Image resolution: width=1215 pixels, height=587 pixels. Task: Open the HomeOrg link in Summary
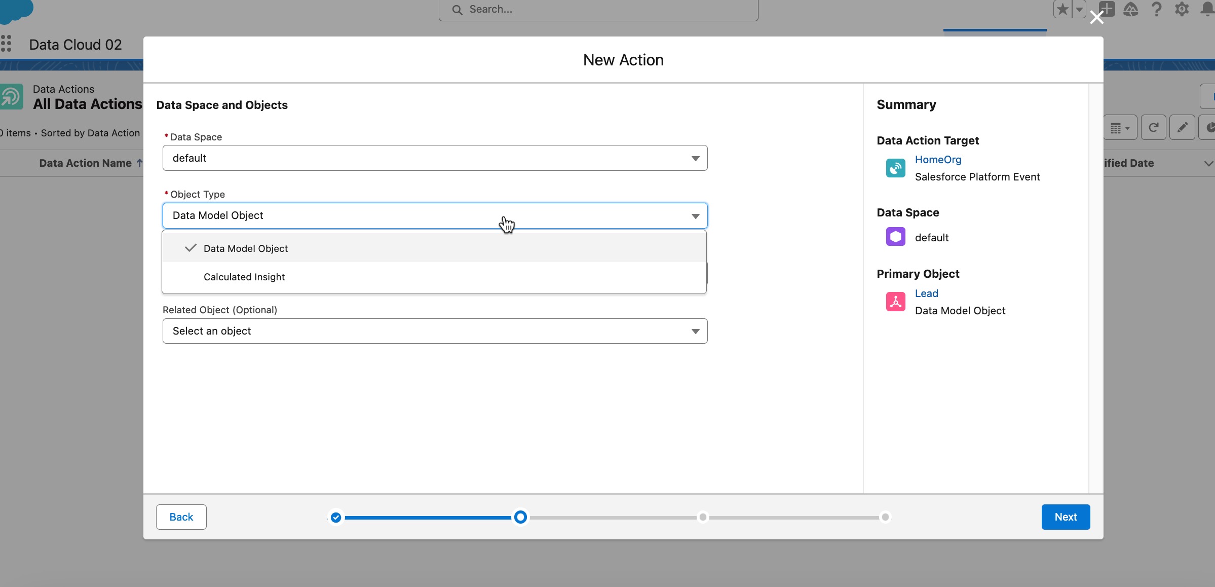click(938, 160)
